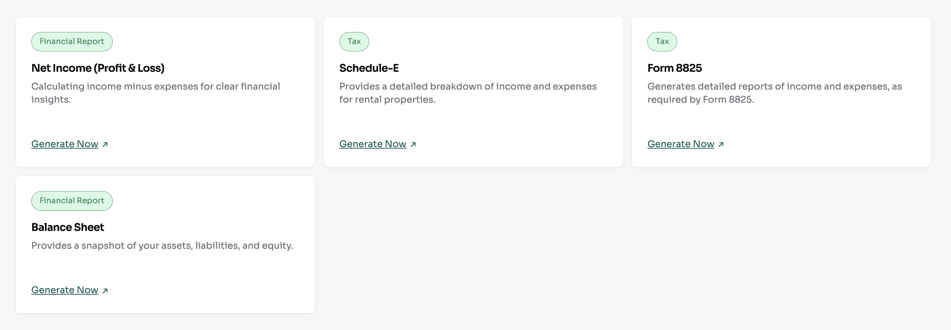Click the Schedule-E heading
Screen dimensions: 951x330
coord(368,68)
